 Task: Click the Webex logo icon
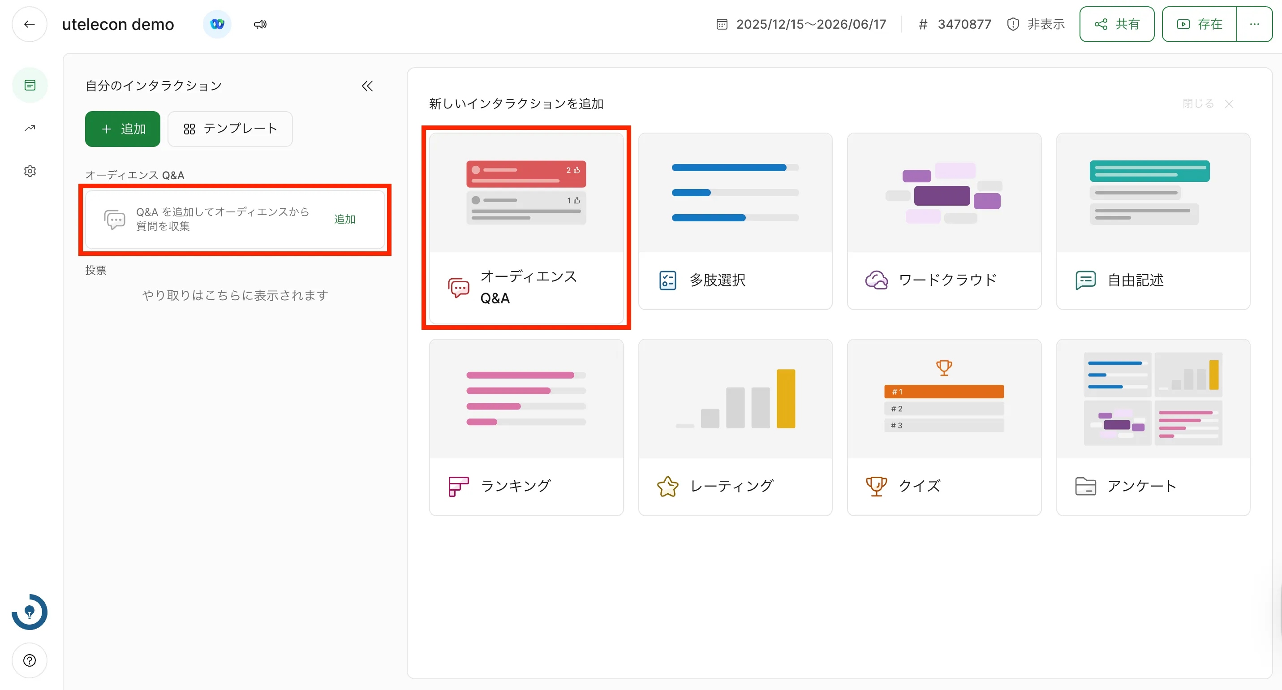tap(217, 24)
